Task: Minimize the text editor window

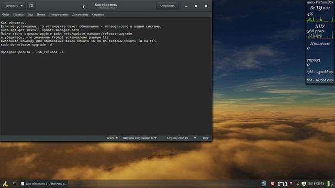Action: [186, 6]
